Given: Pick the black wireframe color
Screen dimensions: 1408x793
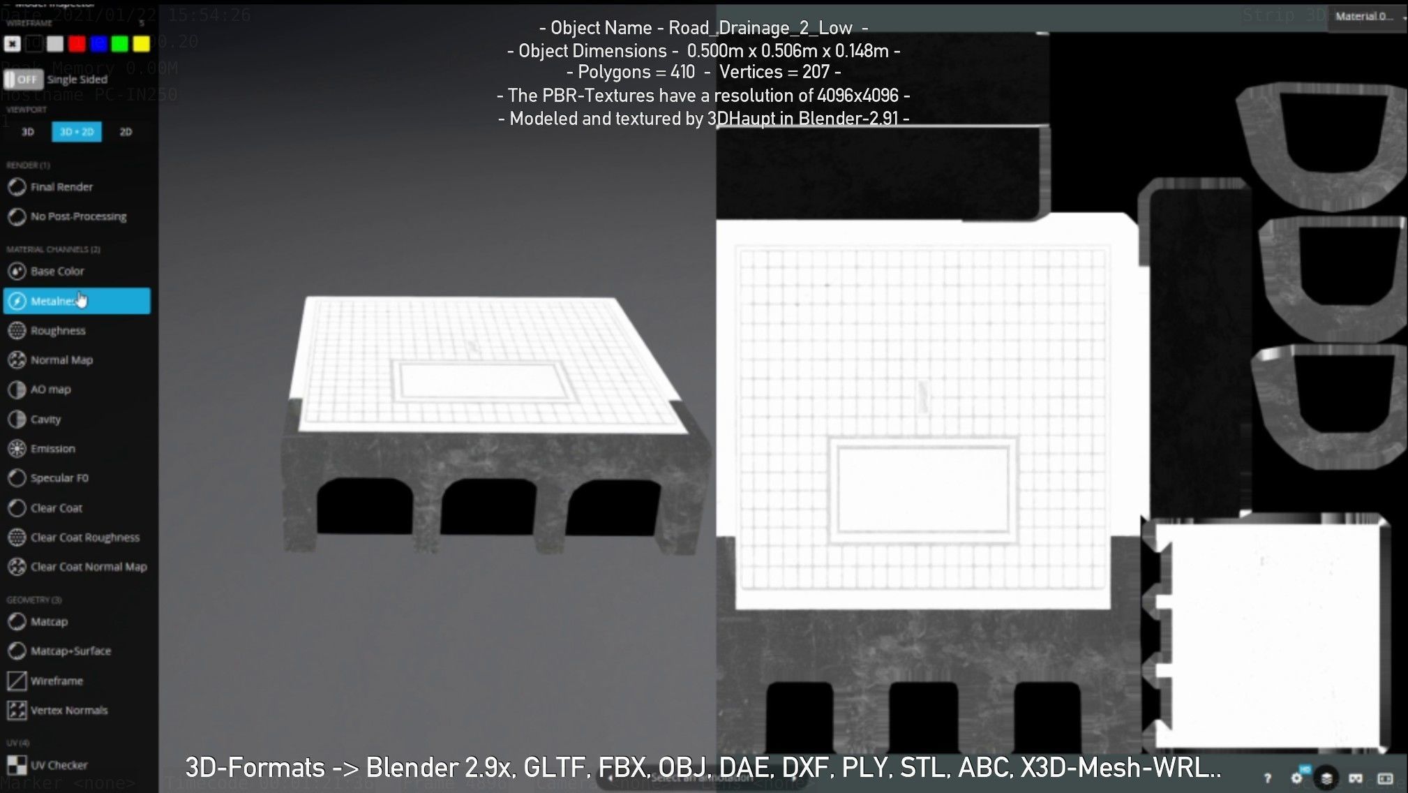Looking at the screenshot, I should (x=33, y=44).
